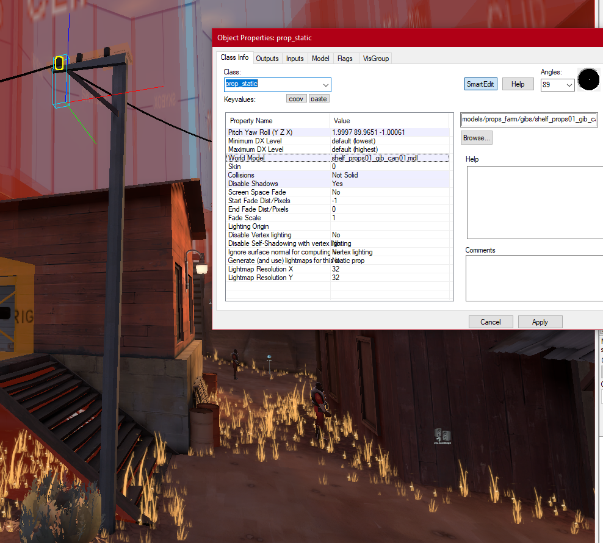Click the Browse... button
The width and height of the screenshot is (603, 543).
(x=477, y=138)
